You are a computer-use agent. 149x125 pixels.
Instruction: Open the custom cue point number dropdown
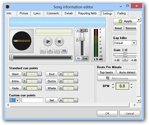[18, 100]
